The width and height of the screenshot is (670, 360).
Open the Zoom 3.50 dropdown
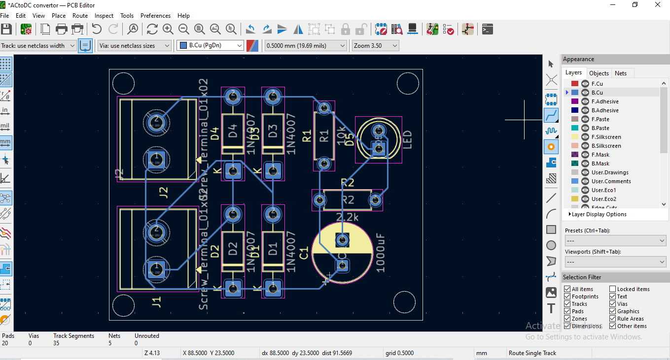(x=375, y=46)
